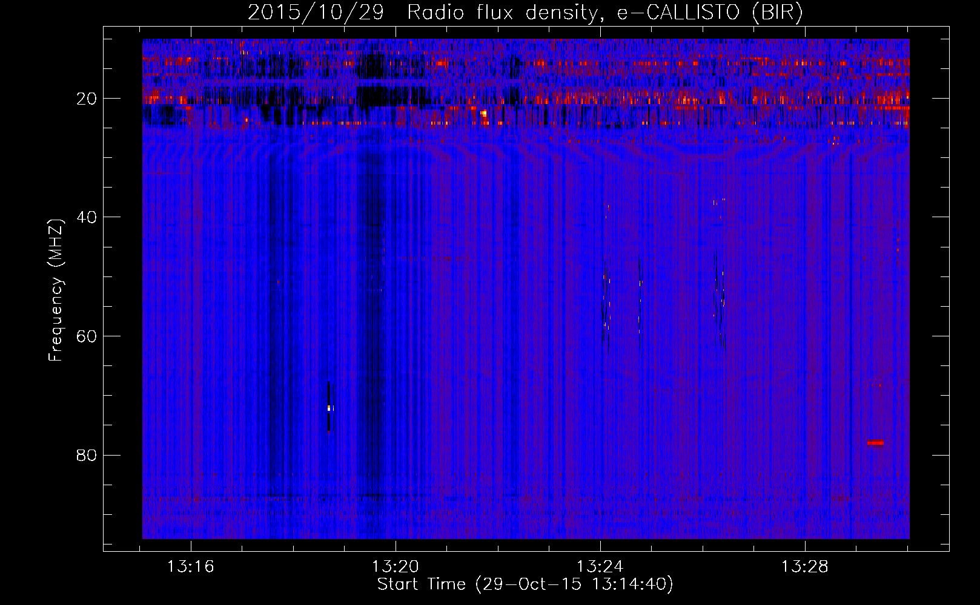Click the "40" frequency tick label

tap(87, 217)
